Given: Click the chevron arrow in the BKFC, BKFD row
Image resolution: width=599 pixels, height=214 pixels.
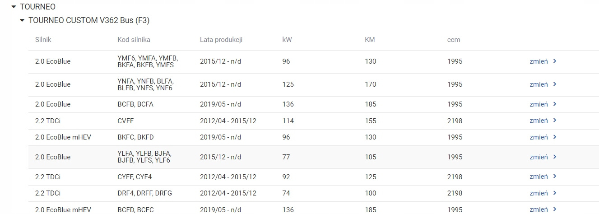Looking at the screenshot, I should (x=555, y=137).
